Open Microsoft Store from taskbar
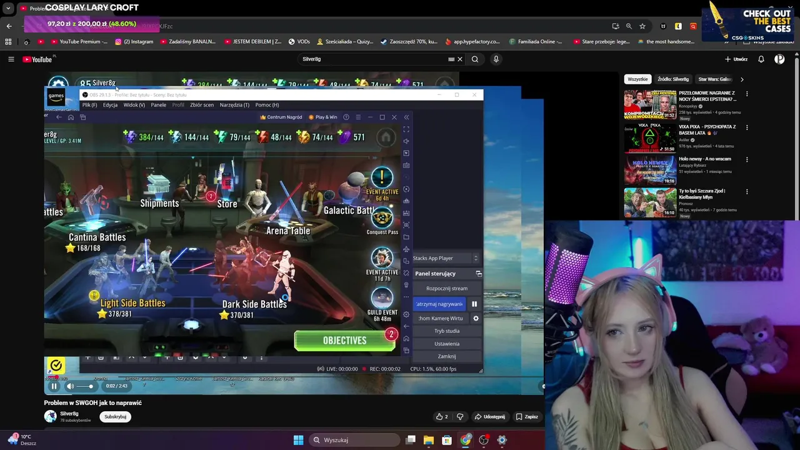 [x=447, y=440]
